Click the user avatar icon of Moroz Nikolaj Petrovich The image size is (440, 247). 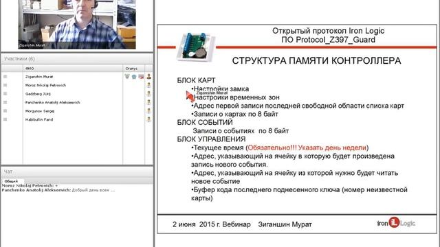tap(148, 85)
